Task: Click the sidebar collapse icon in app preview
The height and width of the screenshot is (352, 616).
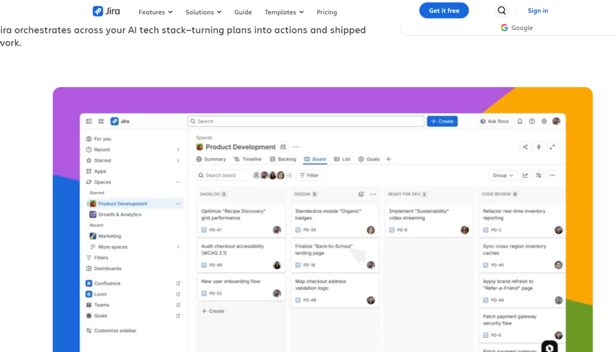Action: (89, 122)
